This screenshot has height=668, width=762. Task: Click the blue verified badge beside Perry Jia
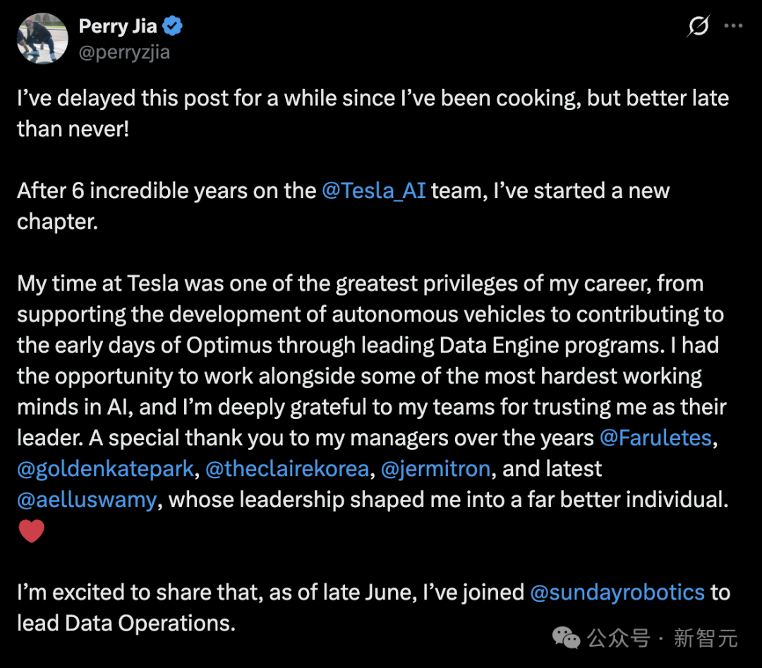(x=173, y=27)
